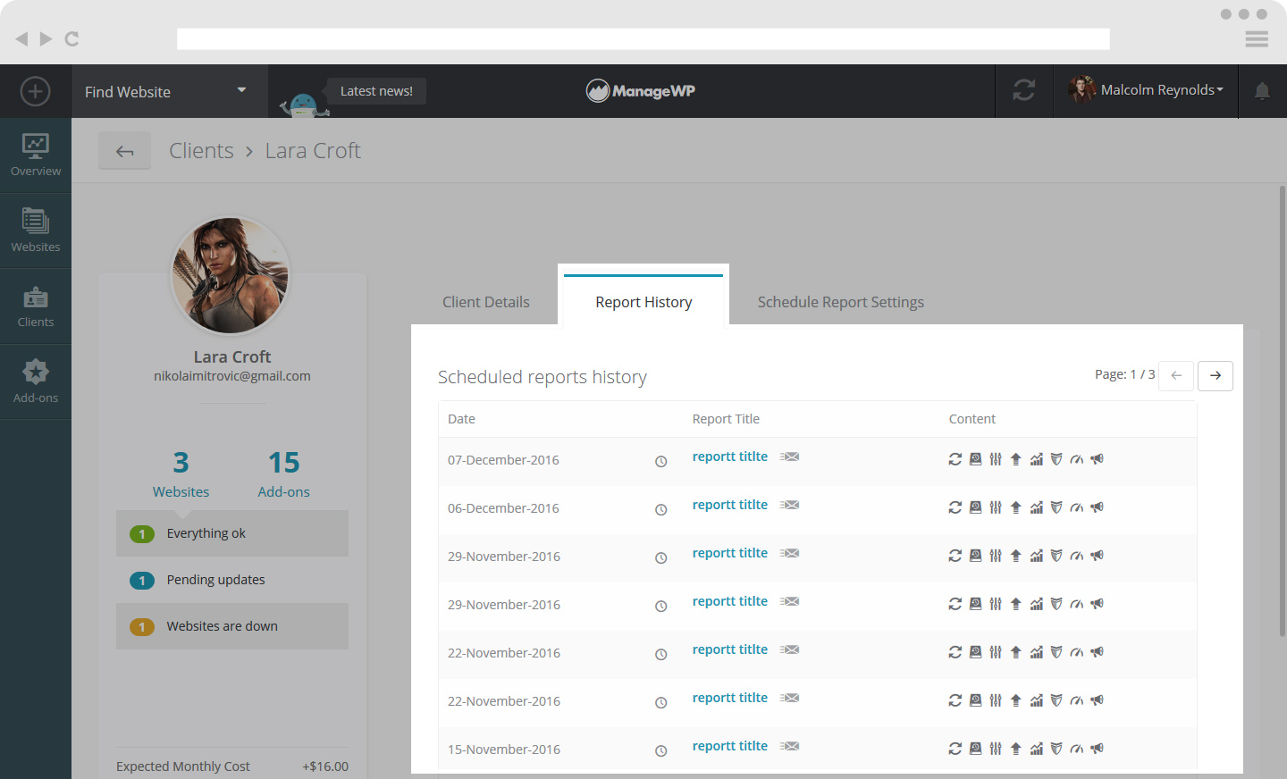This screenshot has height=779, width=1287.
Task: Click the uptime arrow icon in 07-December-2016 row
Action: coord(1015,459)
